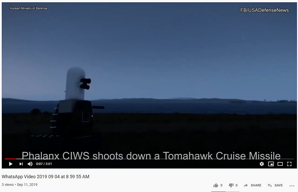Dislike the video with thumbs down
Image resolution: width=298 pixels, height=192 pixels.
click(231, 185)
